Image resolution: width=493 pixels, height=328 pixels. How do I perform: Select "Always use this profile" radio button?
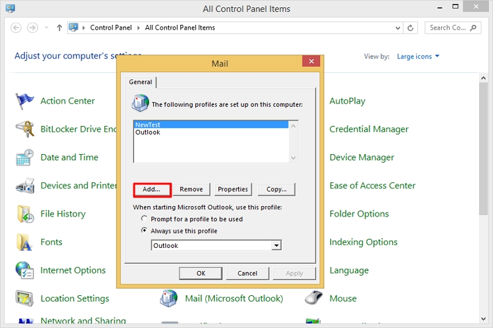point(145,231)
